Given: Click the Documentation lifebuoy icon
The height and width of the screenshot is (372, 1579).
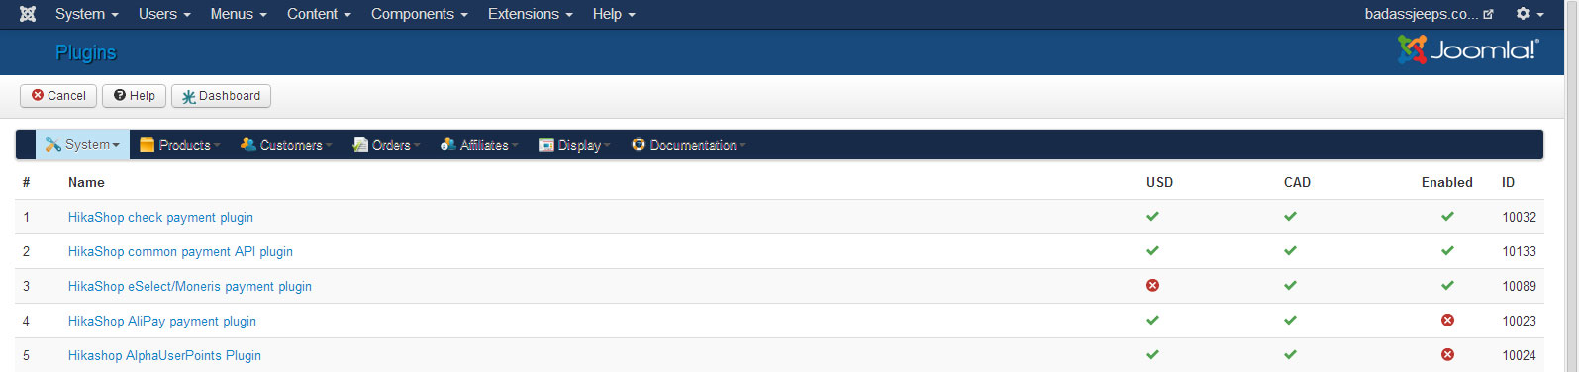Looking at the screenshot, I should tap(639, 144).
